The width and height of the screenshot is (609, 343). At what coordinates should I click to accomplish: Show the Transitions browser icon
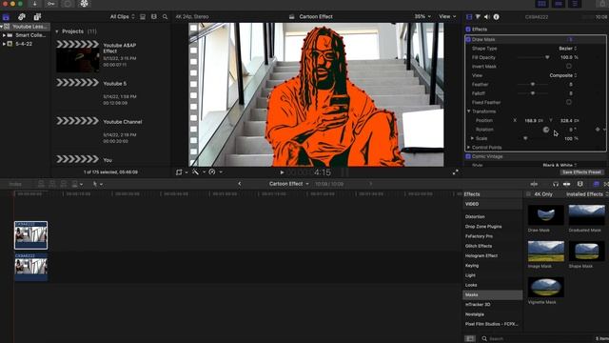(x=606, y=184)
